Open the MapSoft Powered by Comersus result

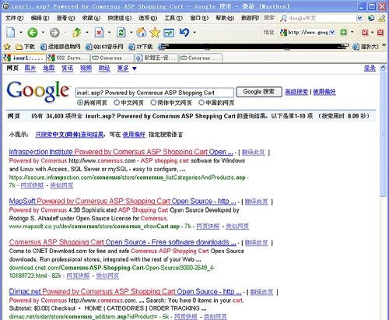(122, 201)
